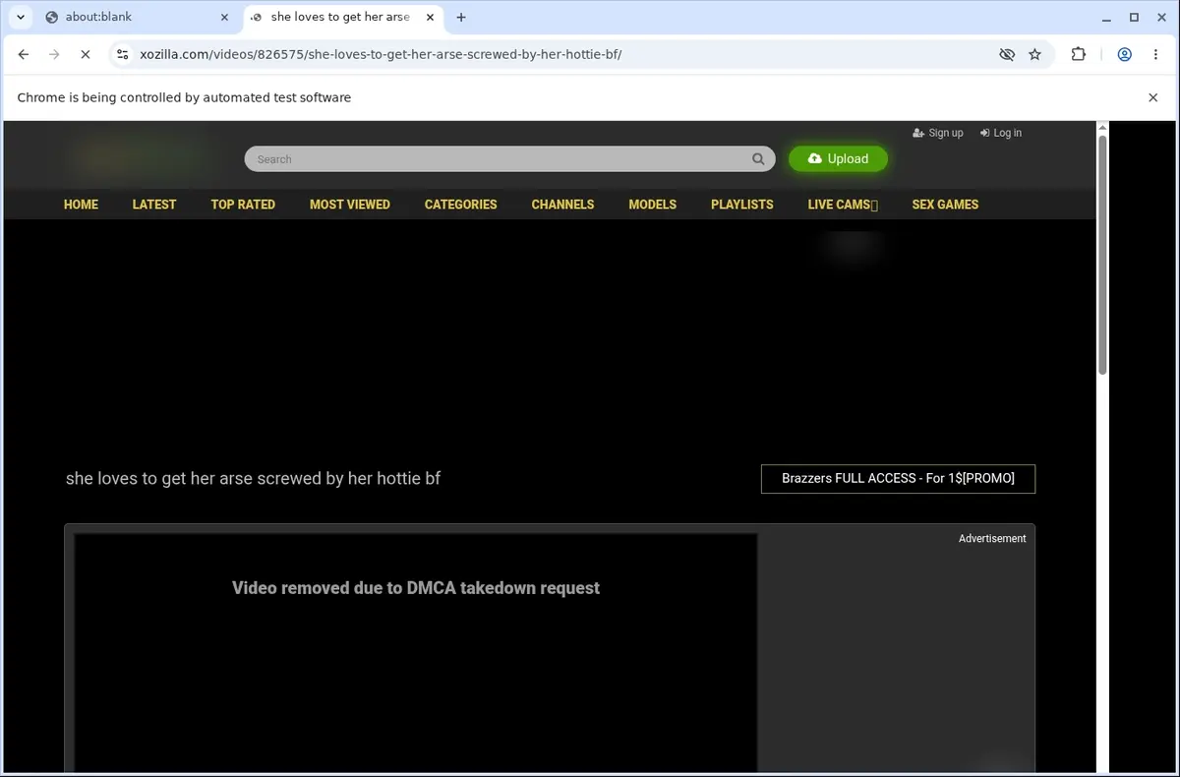Image resolution: width=1180 pixels, height=777 pixels.
Task: Click the video title text
Action: pyautogui.click(x=253, y=479)
